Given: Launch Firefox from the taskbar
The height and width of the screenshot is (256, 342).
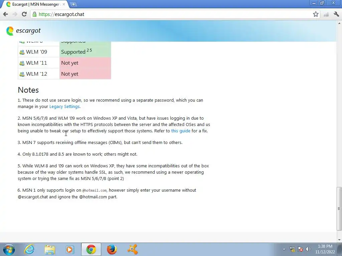Looking at the screenshot, I should [x=112, y=249].
